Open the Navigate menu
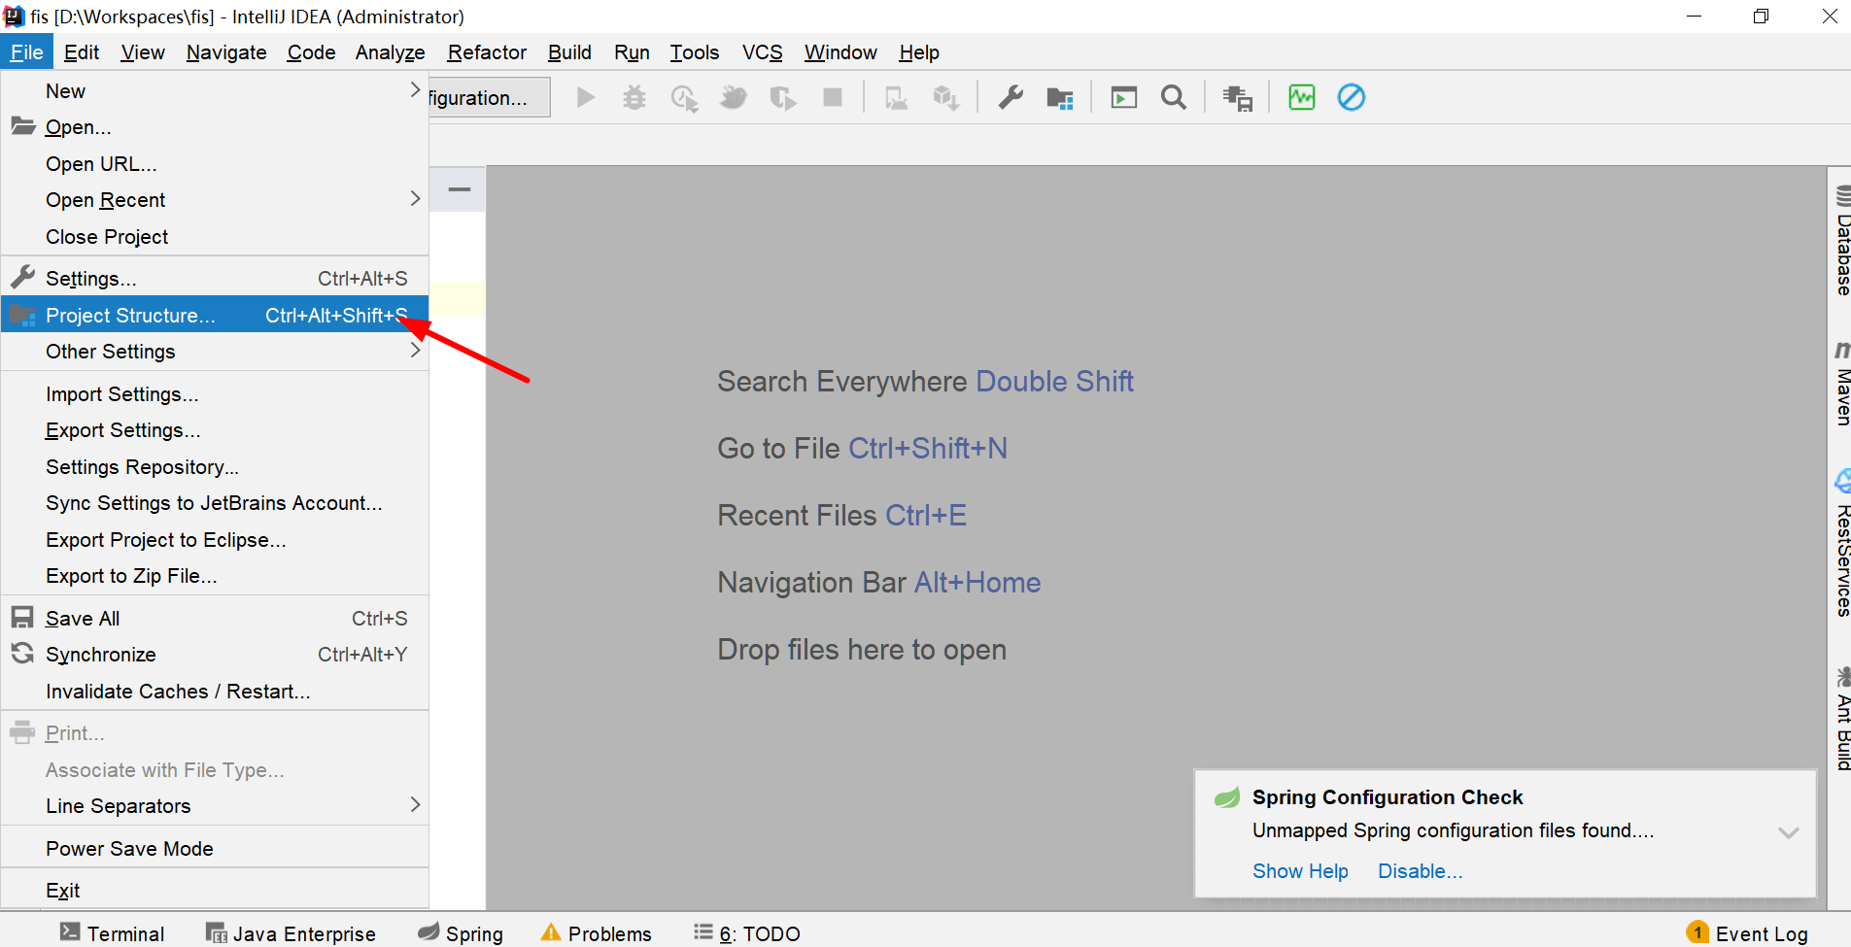The height and width of the screenshot is (947, 1851). pos(226,52)
